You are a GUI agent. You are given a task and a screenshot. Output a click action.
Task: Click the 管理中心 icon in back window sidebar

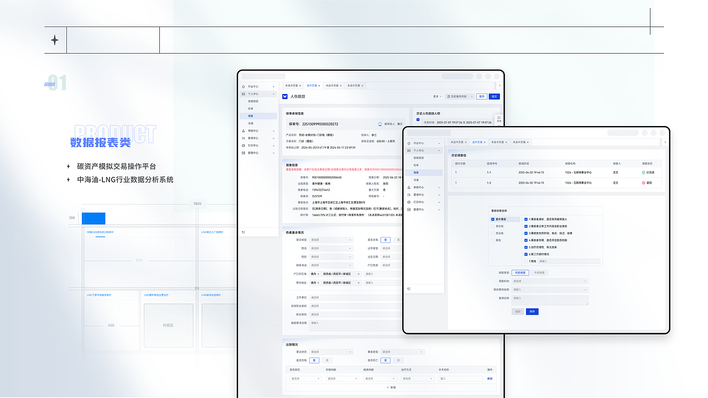click(x=244, y=153)
